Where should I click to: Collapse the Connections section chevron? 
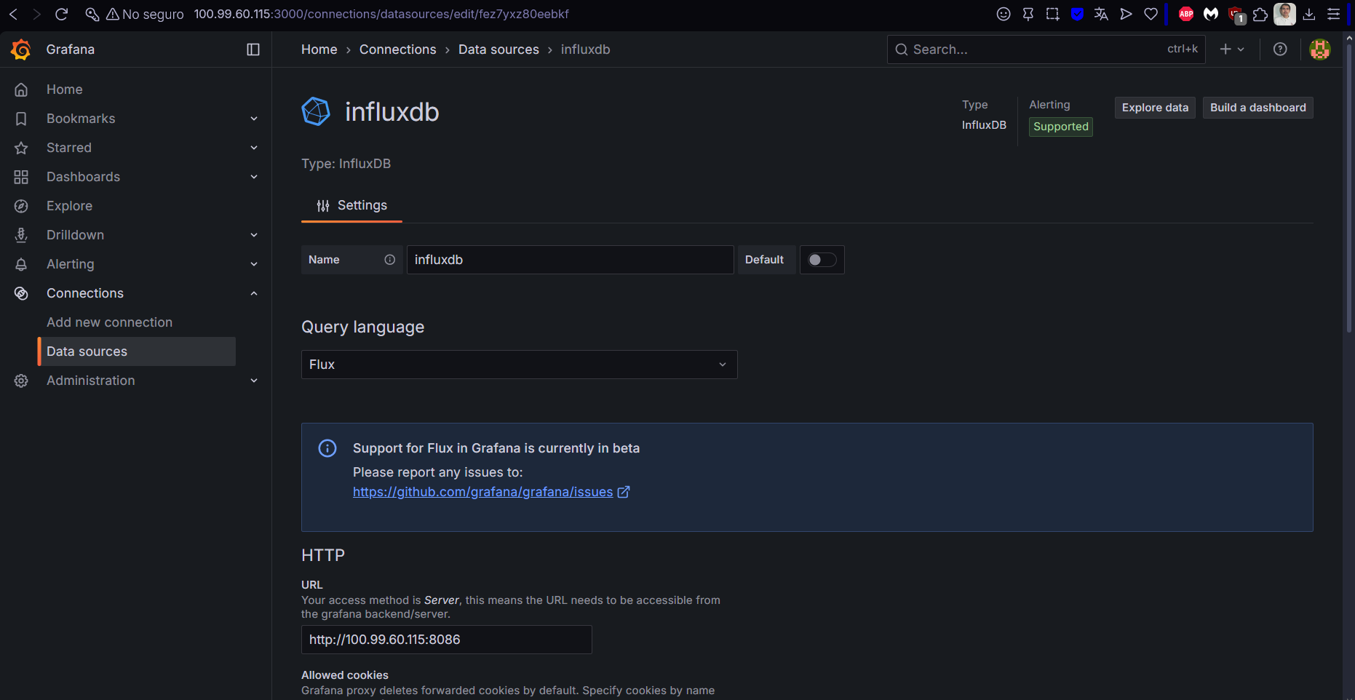click(254, 293)
